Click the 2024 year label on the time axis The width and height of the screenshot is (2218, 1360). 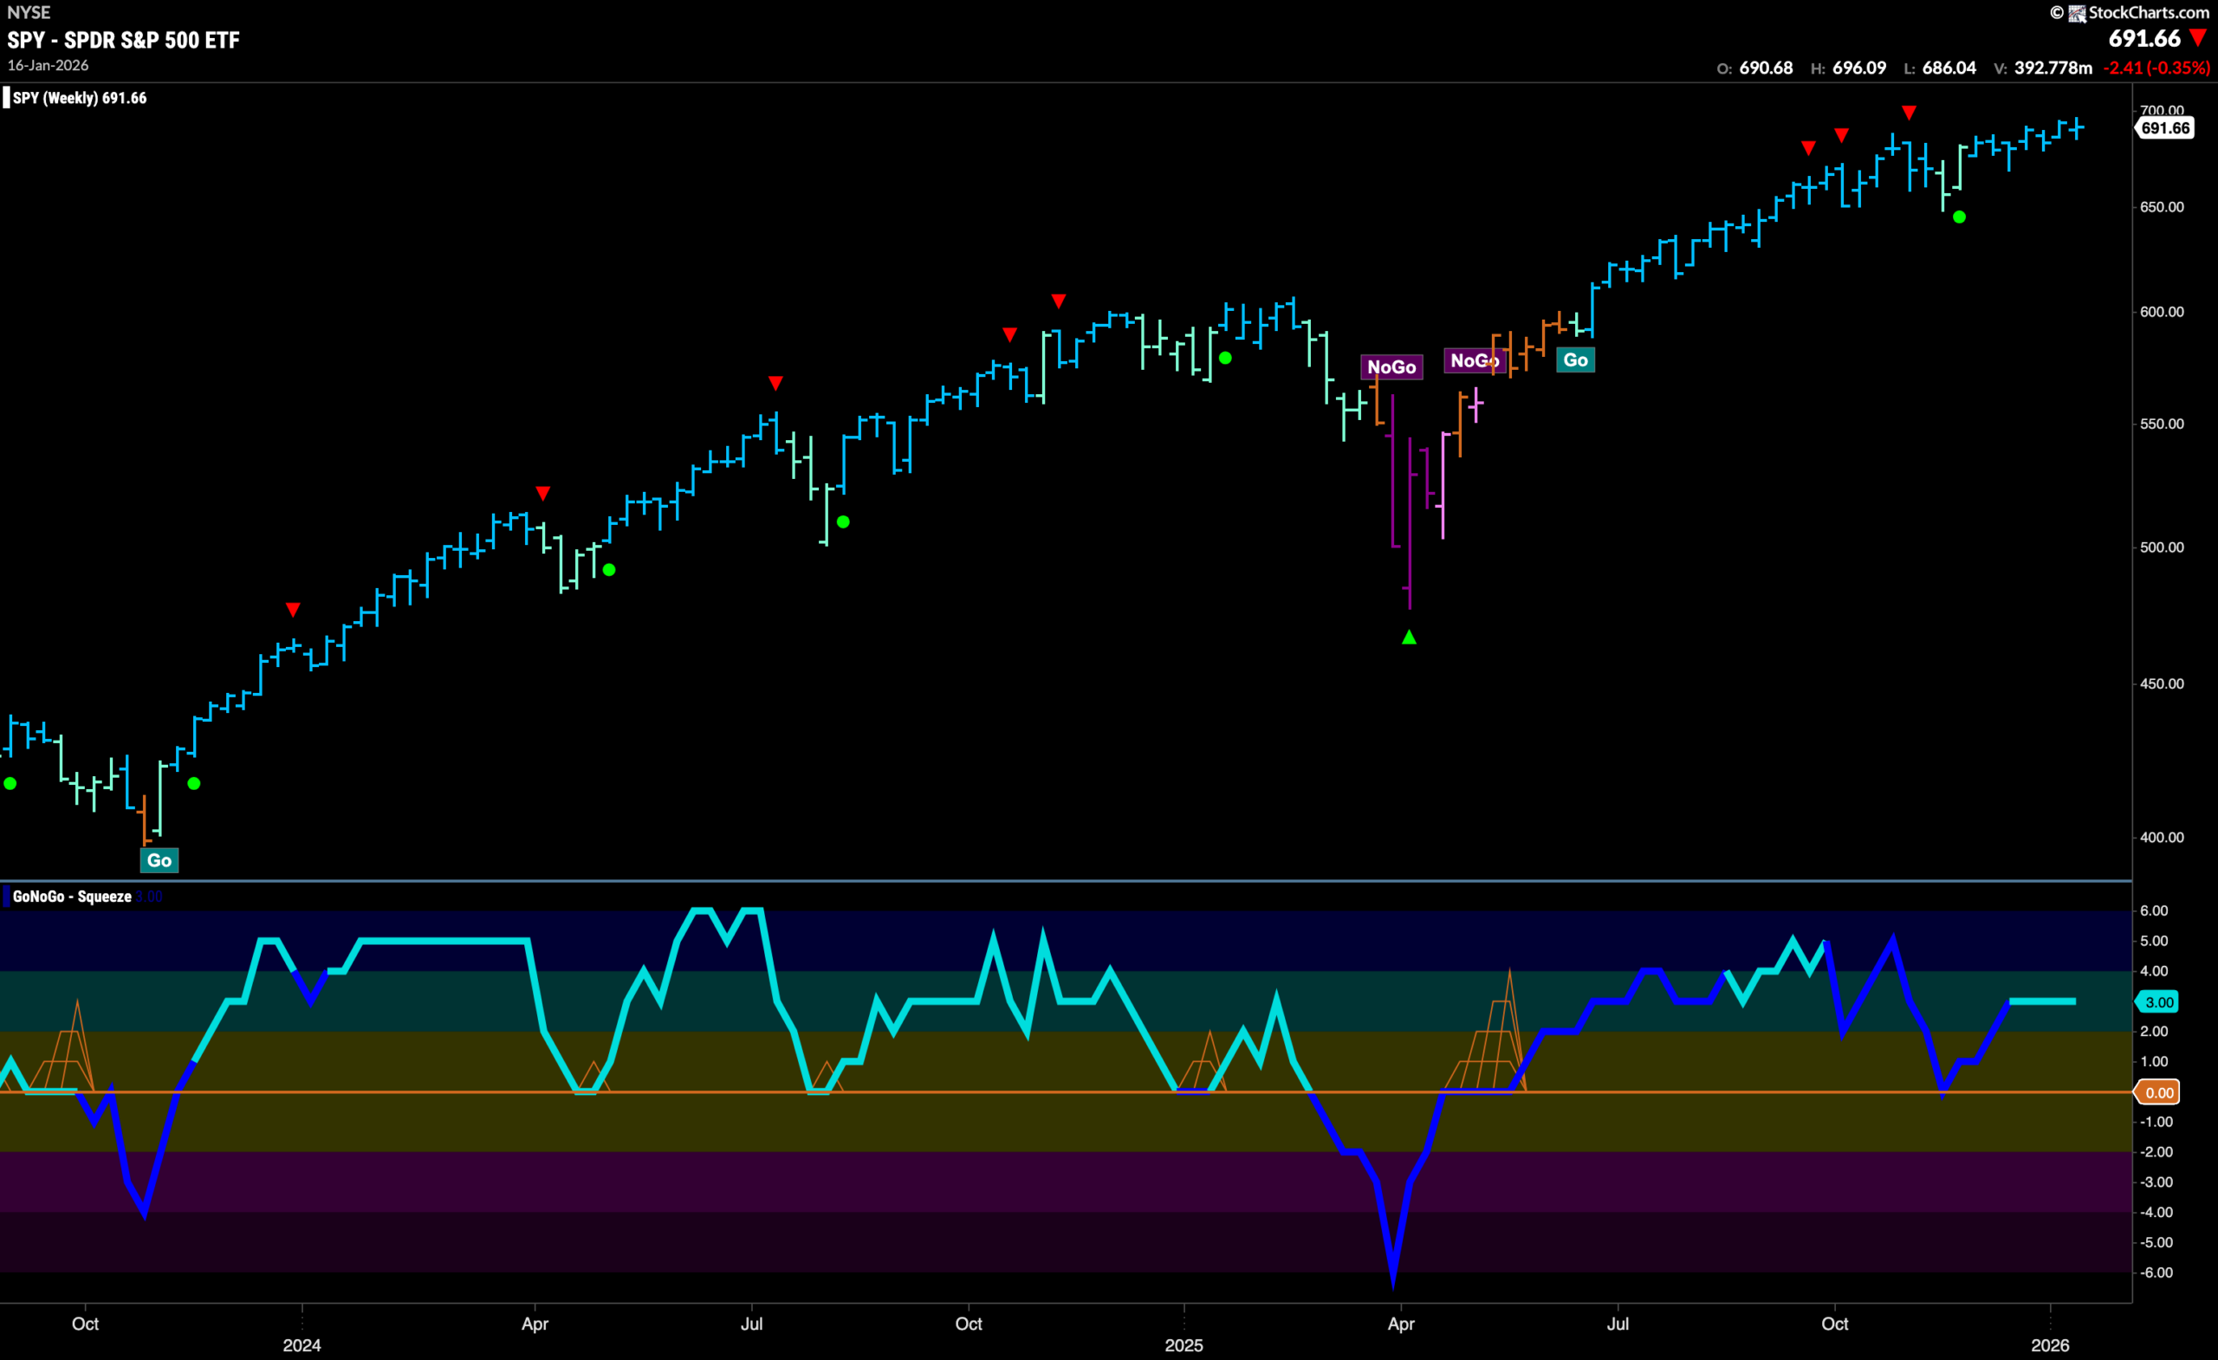302,1344
